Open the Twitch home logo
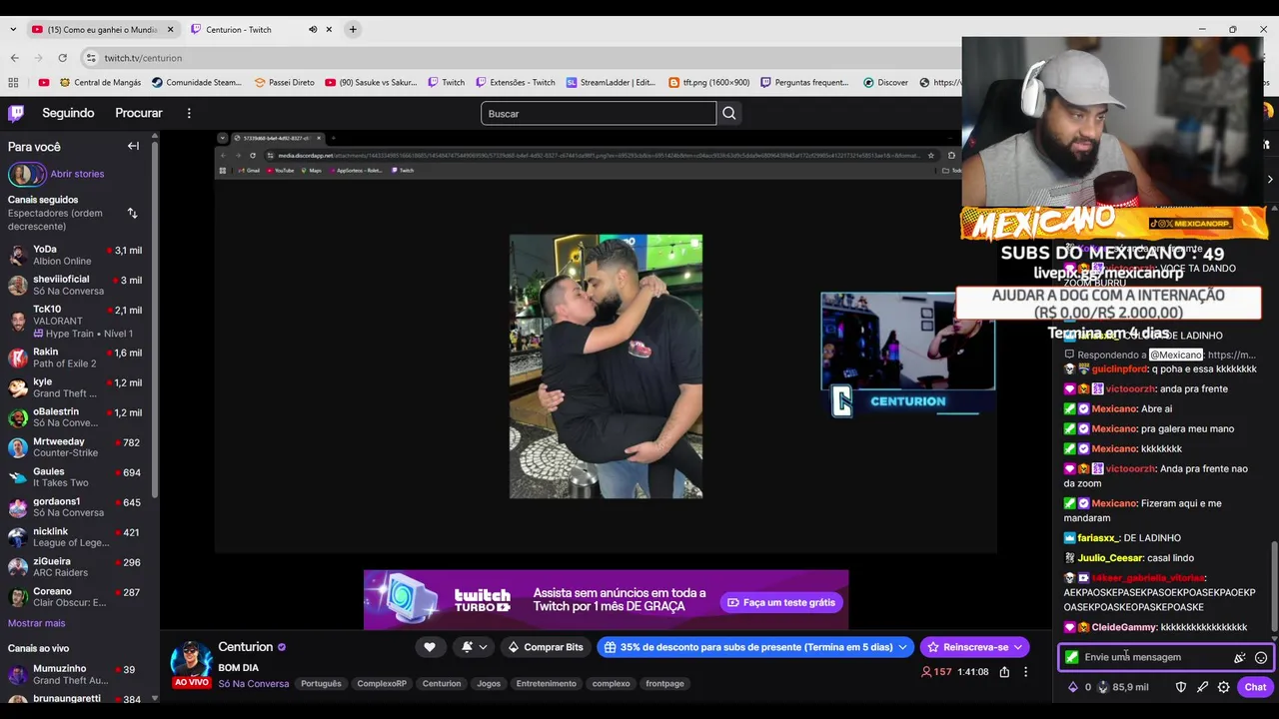This screenshot has height=719, width=1279. pos(16,113)
